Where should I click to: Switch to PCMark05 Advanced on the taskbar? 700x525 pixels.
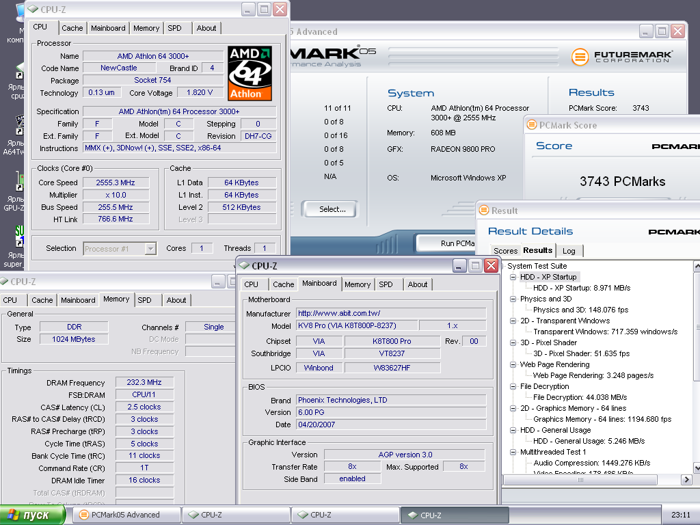click(126, 515)
